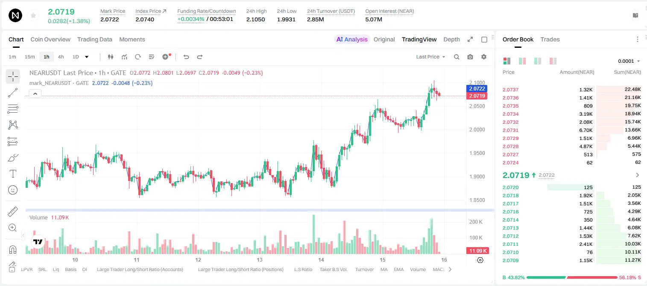Collapse the chart legend with arrow
This screenshot has width=647, height=286.
pos(35,93)
